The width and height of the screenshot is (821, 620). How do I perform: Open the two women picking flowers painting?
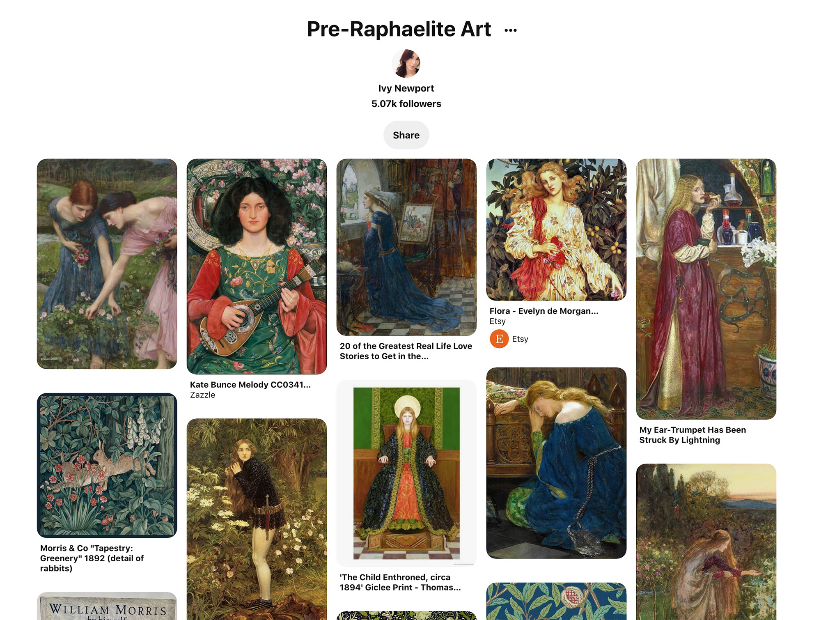(x=107, y=264)
